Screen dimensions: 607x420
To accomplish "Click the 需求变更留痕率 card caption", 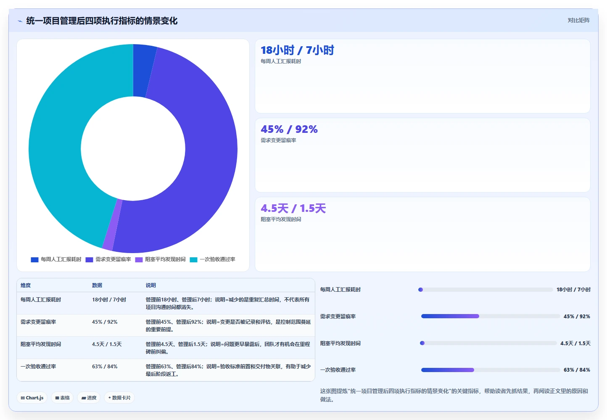I will pyautogui.click(x=278, y=140).
